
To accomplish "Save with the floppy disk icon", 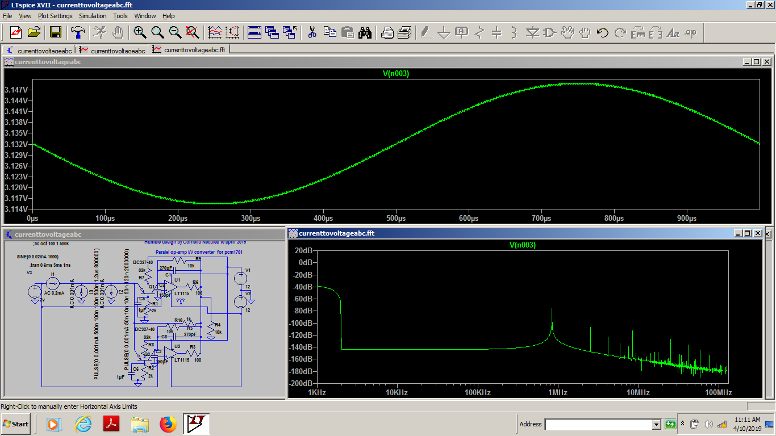I will pos(56,32).
